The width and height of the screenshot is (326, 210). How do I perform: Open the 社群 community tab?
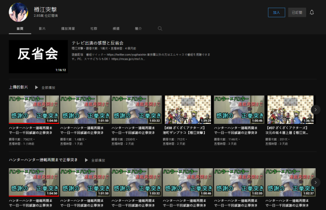(x=94, y=29)
